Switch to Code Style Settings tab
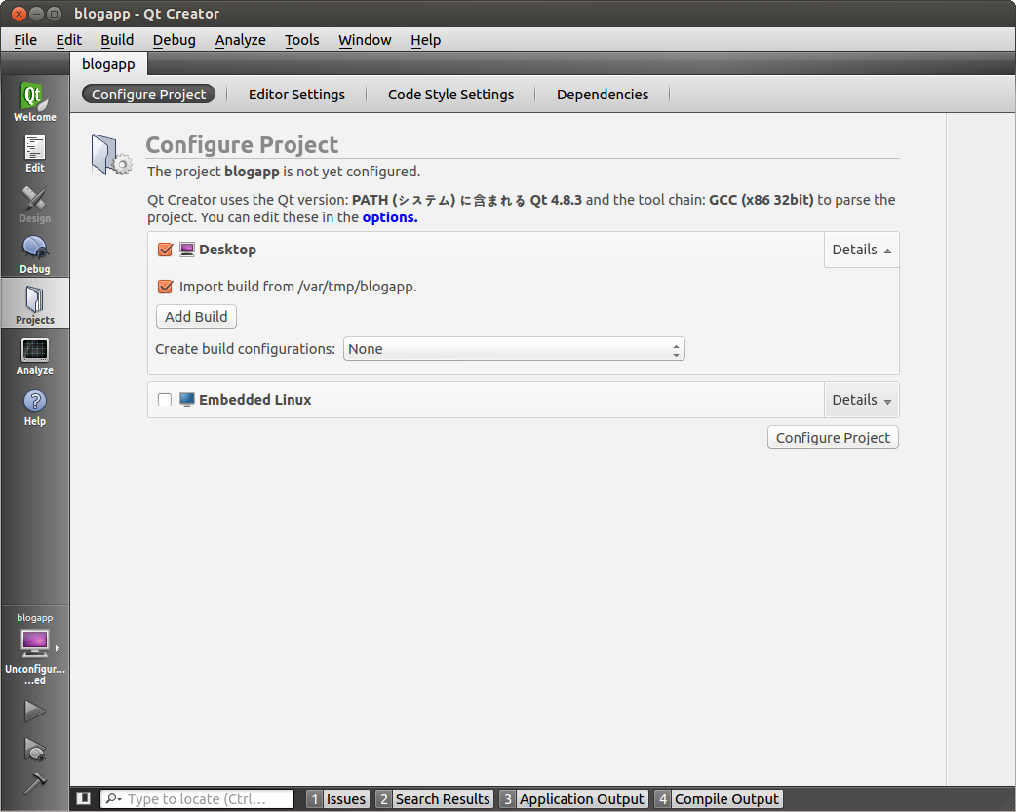This screenshot has width=1016, height=812. [x=451, y=94]
